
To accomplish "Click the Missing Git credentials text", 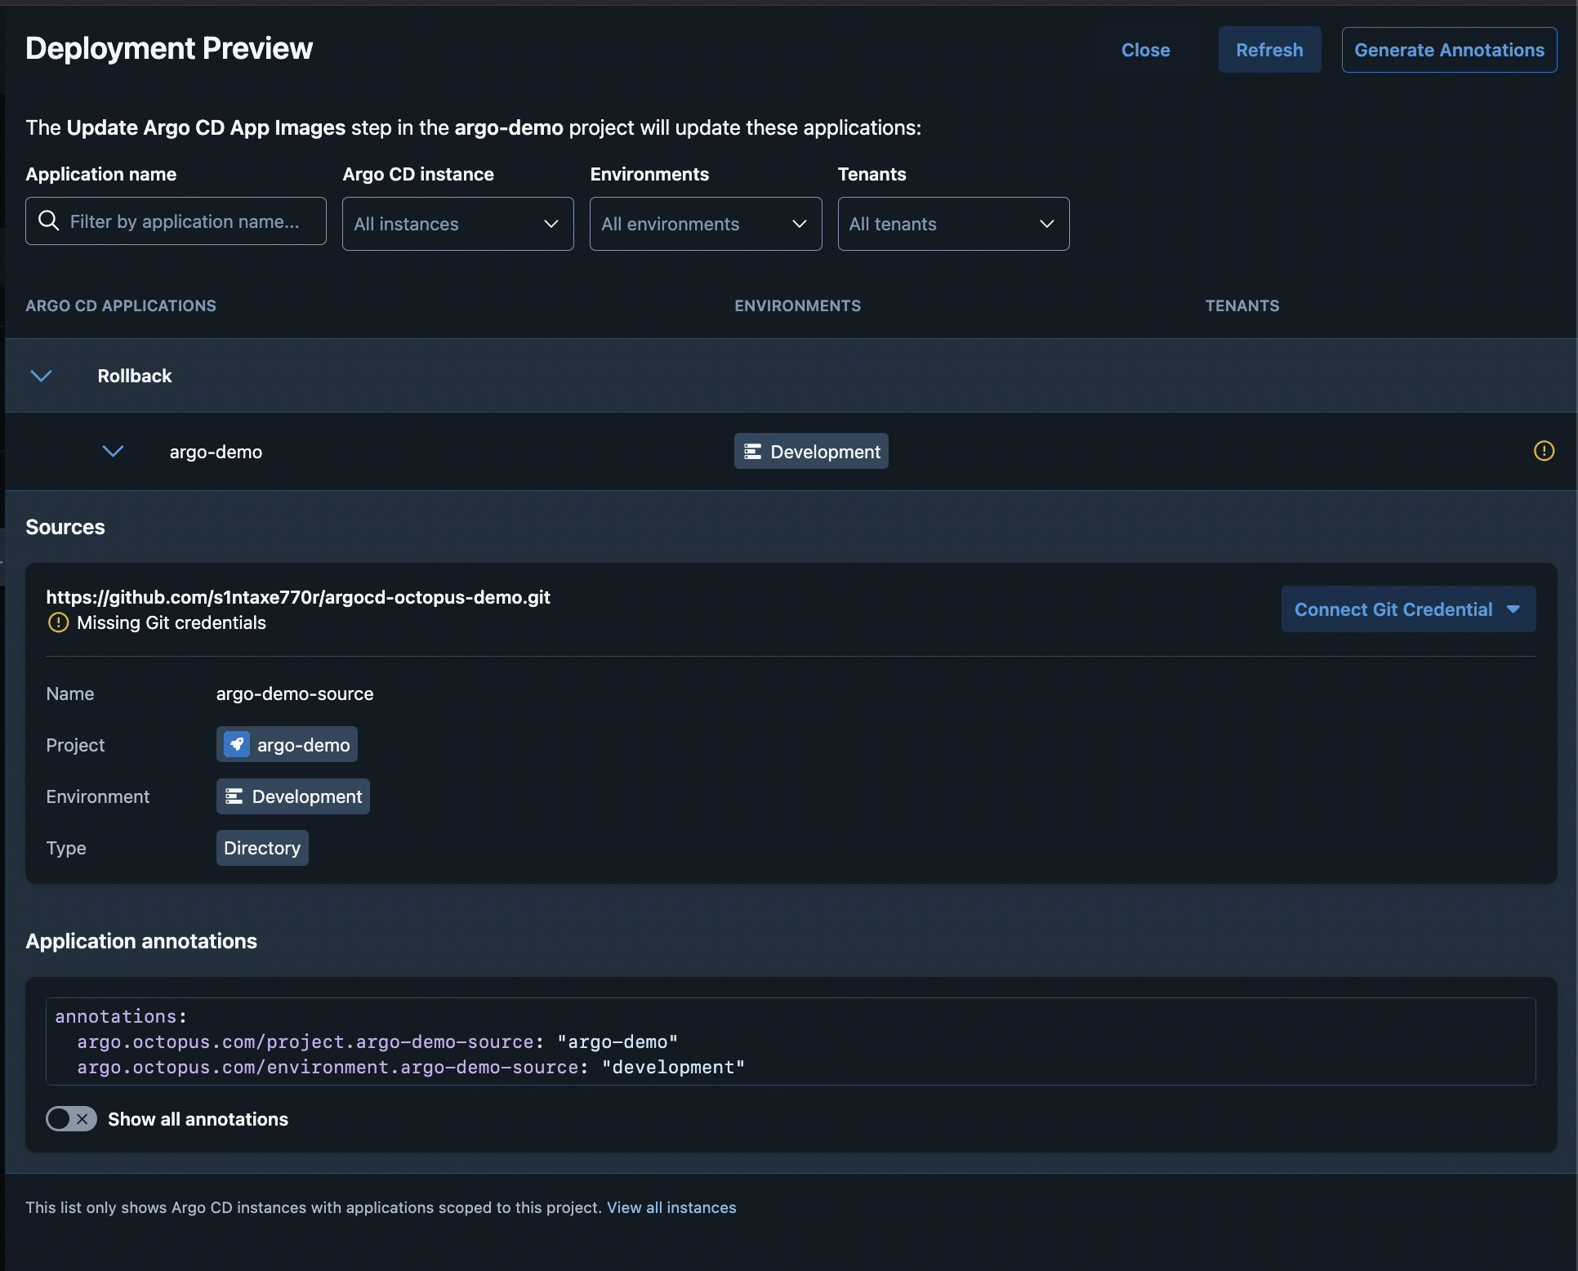I will click(x=172, y=622).
